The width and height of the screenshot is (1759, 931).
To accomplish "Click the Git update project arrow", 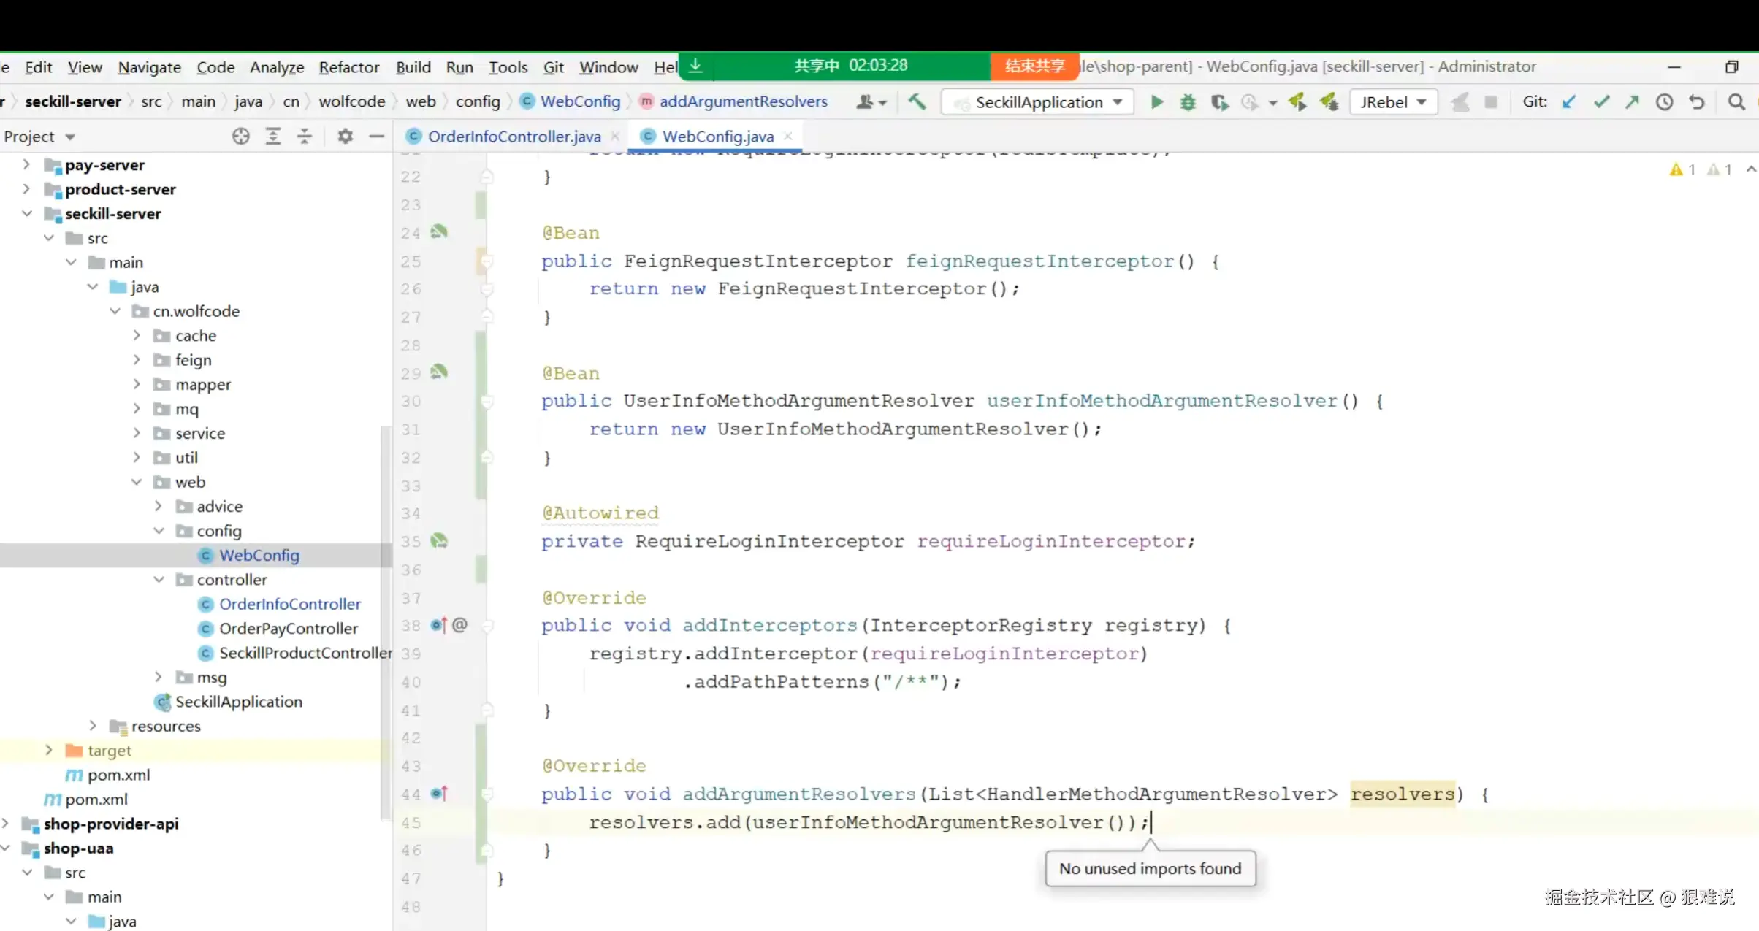I will (1568, 102).
